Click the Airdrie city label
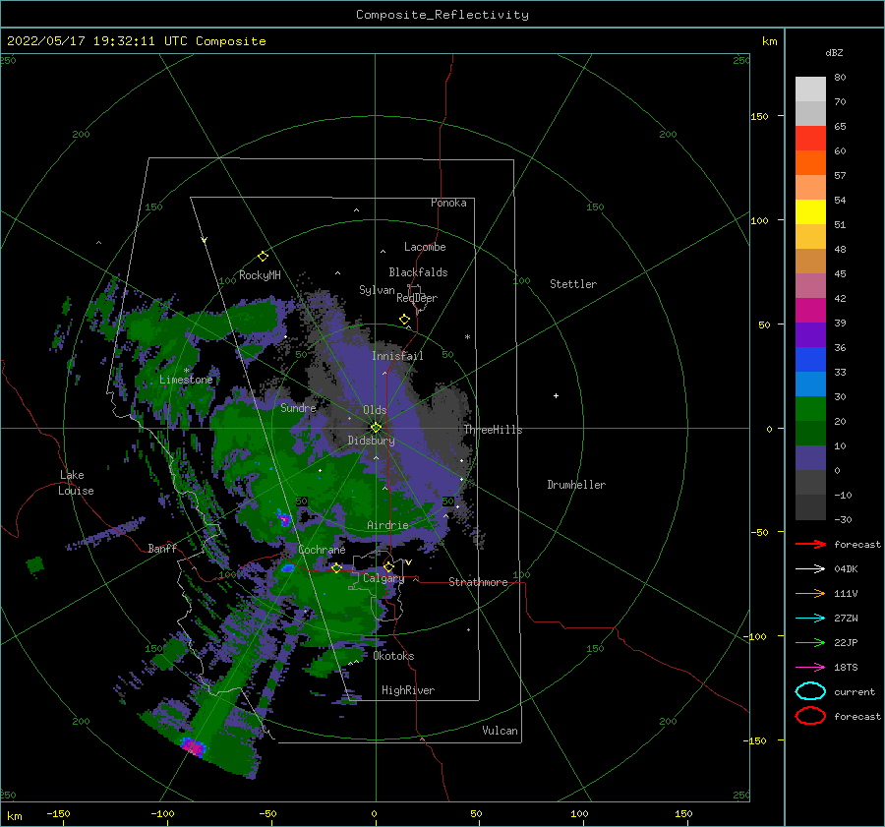885x827 pixels. 387,525
